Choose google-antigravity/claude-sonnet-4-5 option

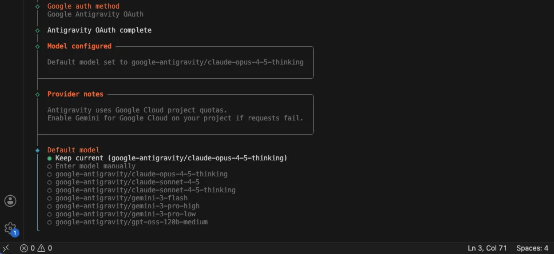(123, 182)
